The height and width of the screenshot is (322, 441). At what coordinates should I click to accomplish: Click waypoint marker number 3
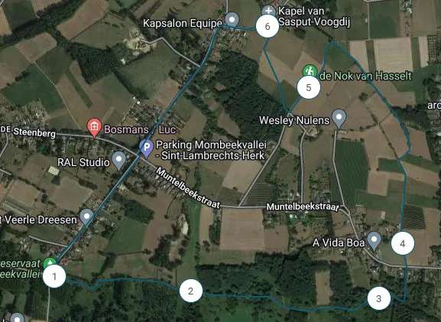click(379, 298)
